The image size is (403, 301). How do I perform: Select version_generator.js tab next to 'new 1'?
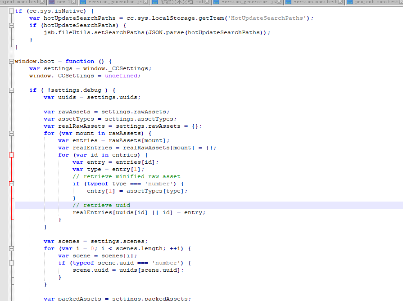[x=115, y=2]
